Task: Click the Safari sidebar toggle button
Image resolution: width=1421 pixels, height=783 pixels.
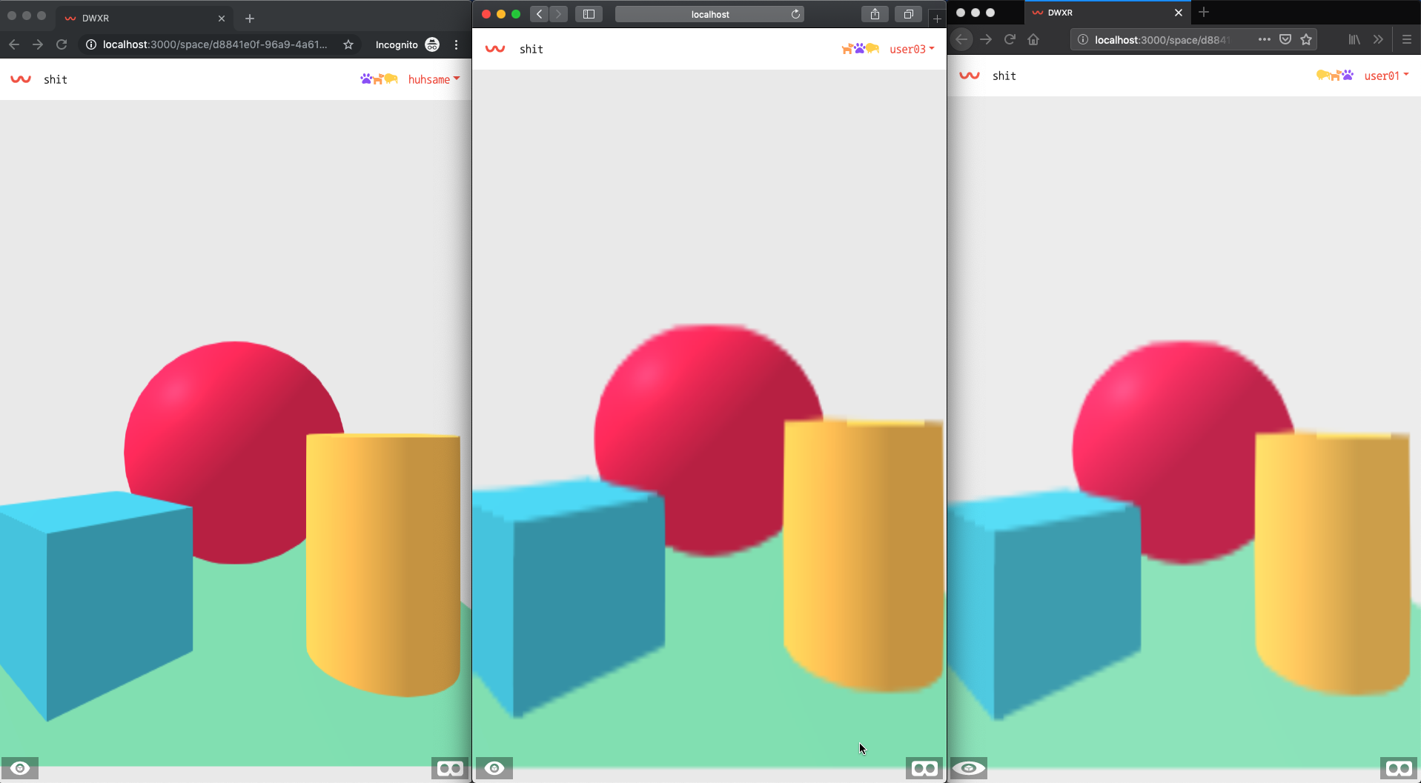Action: coord(589,13)
